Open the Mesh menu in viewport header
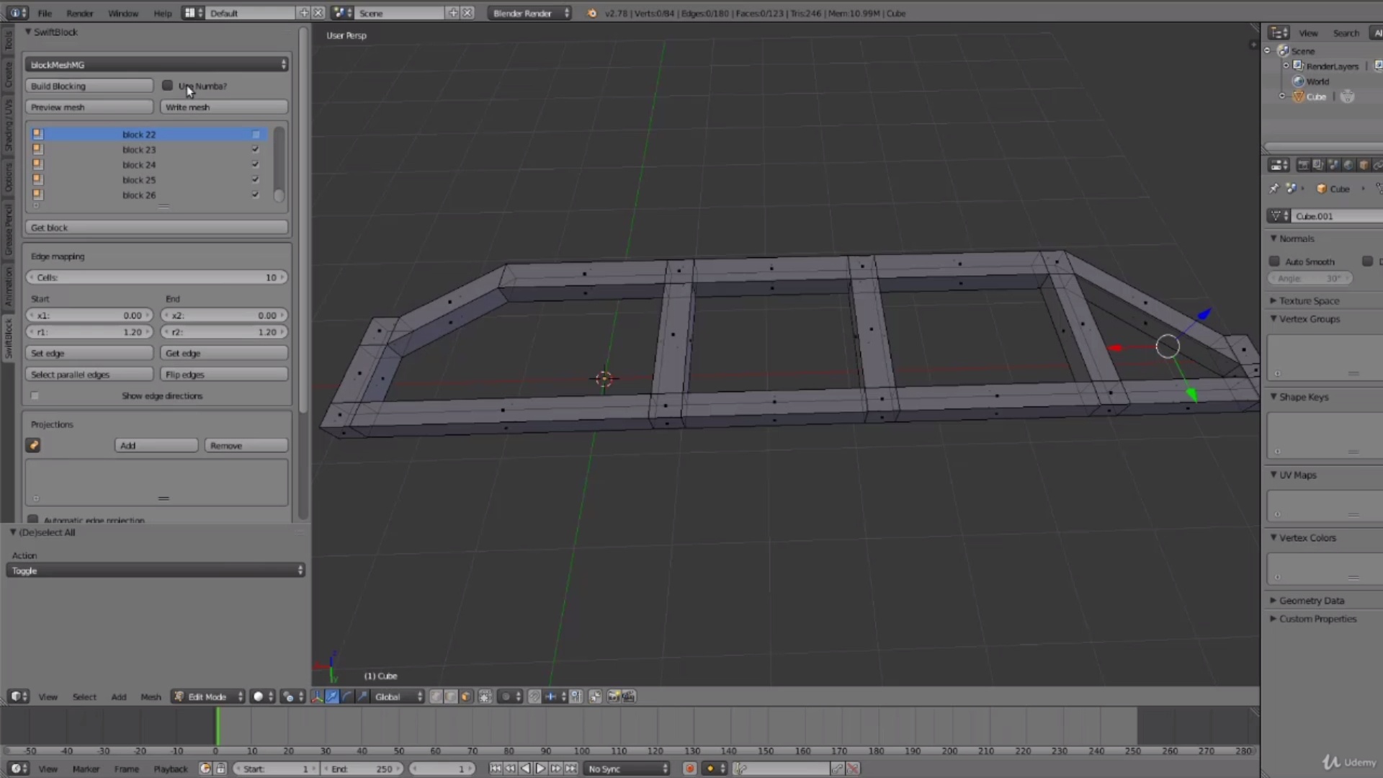 click(x=151, y=697)
